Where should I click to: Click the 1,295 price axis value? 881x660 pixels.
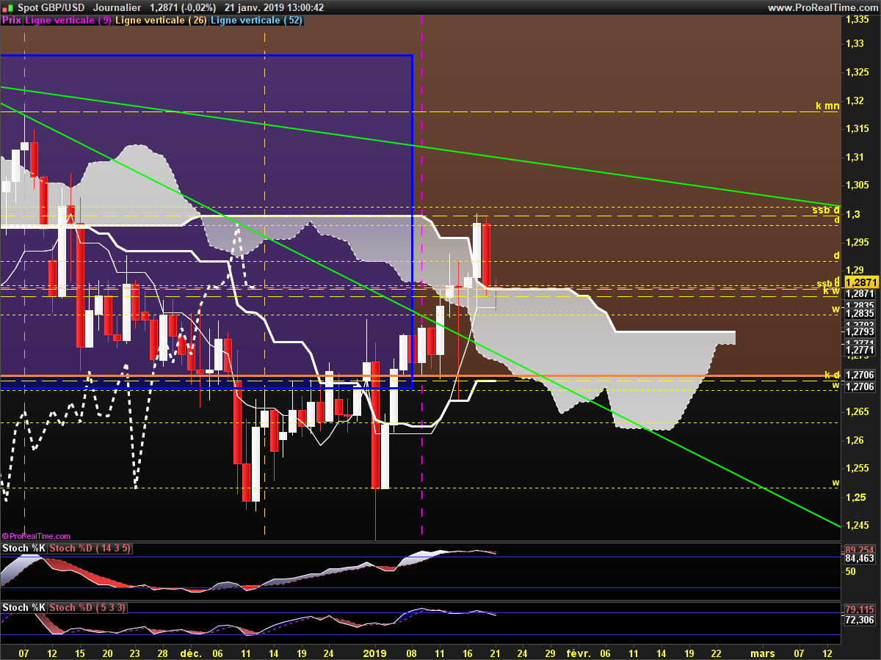pyautogui.click(x=857, y=242)
